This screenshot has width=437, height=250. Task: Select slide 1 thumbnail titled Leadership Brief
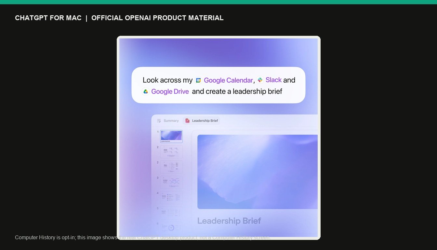tap(171, 136)
